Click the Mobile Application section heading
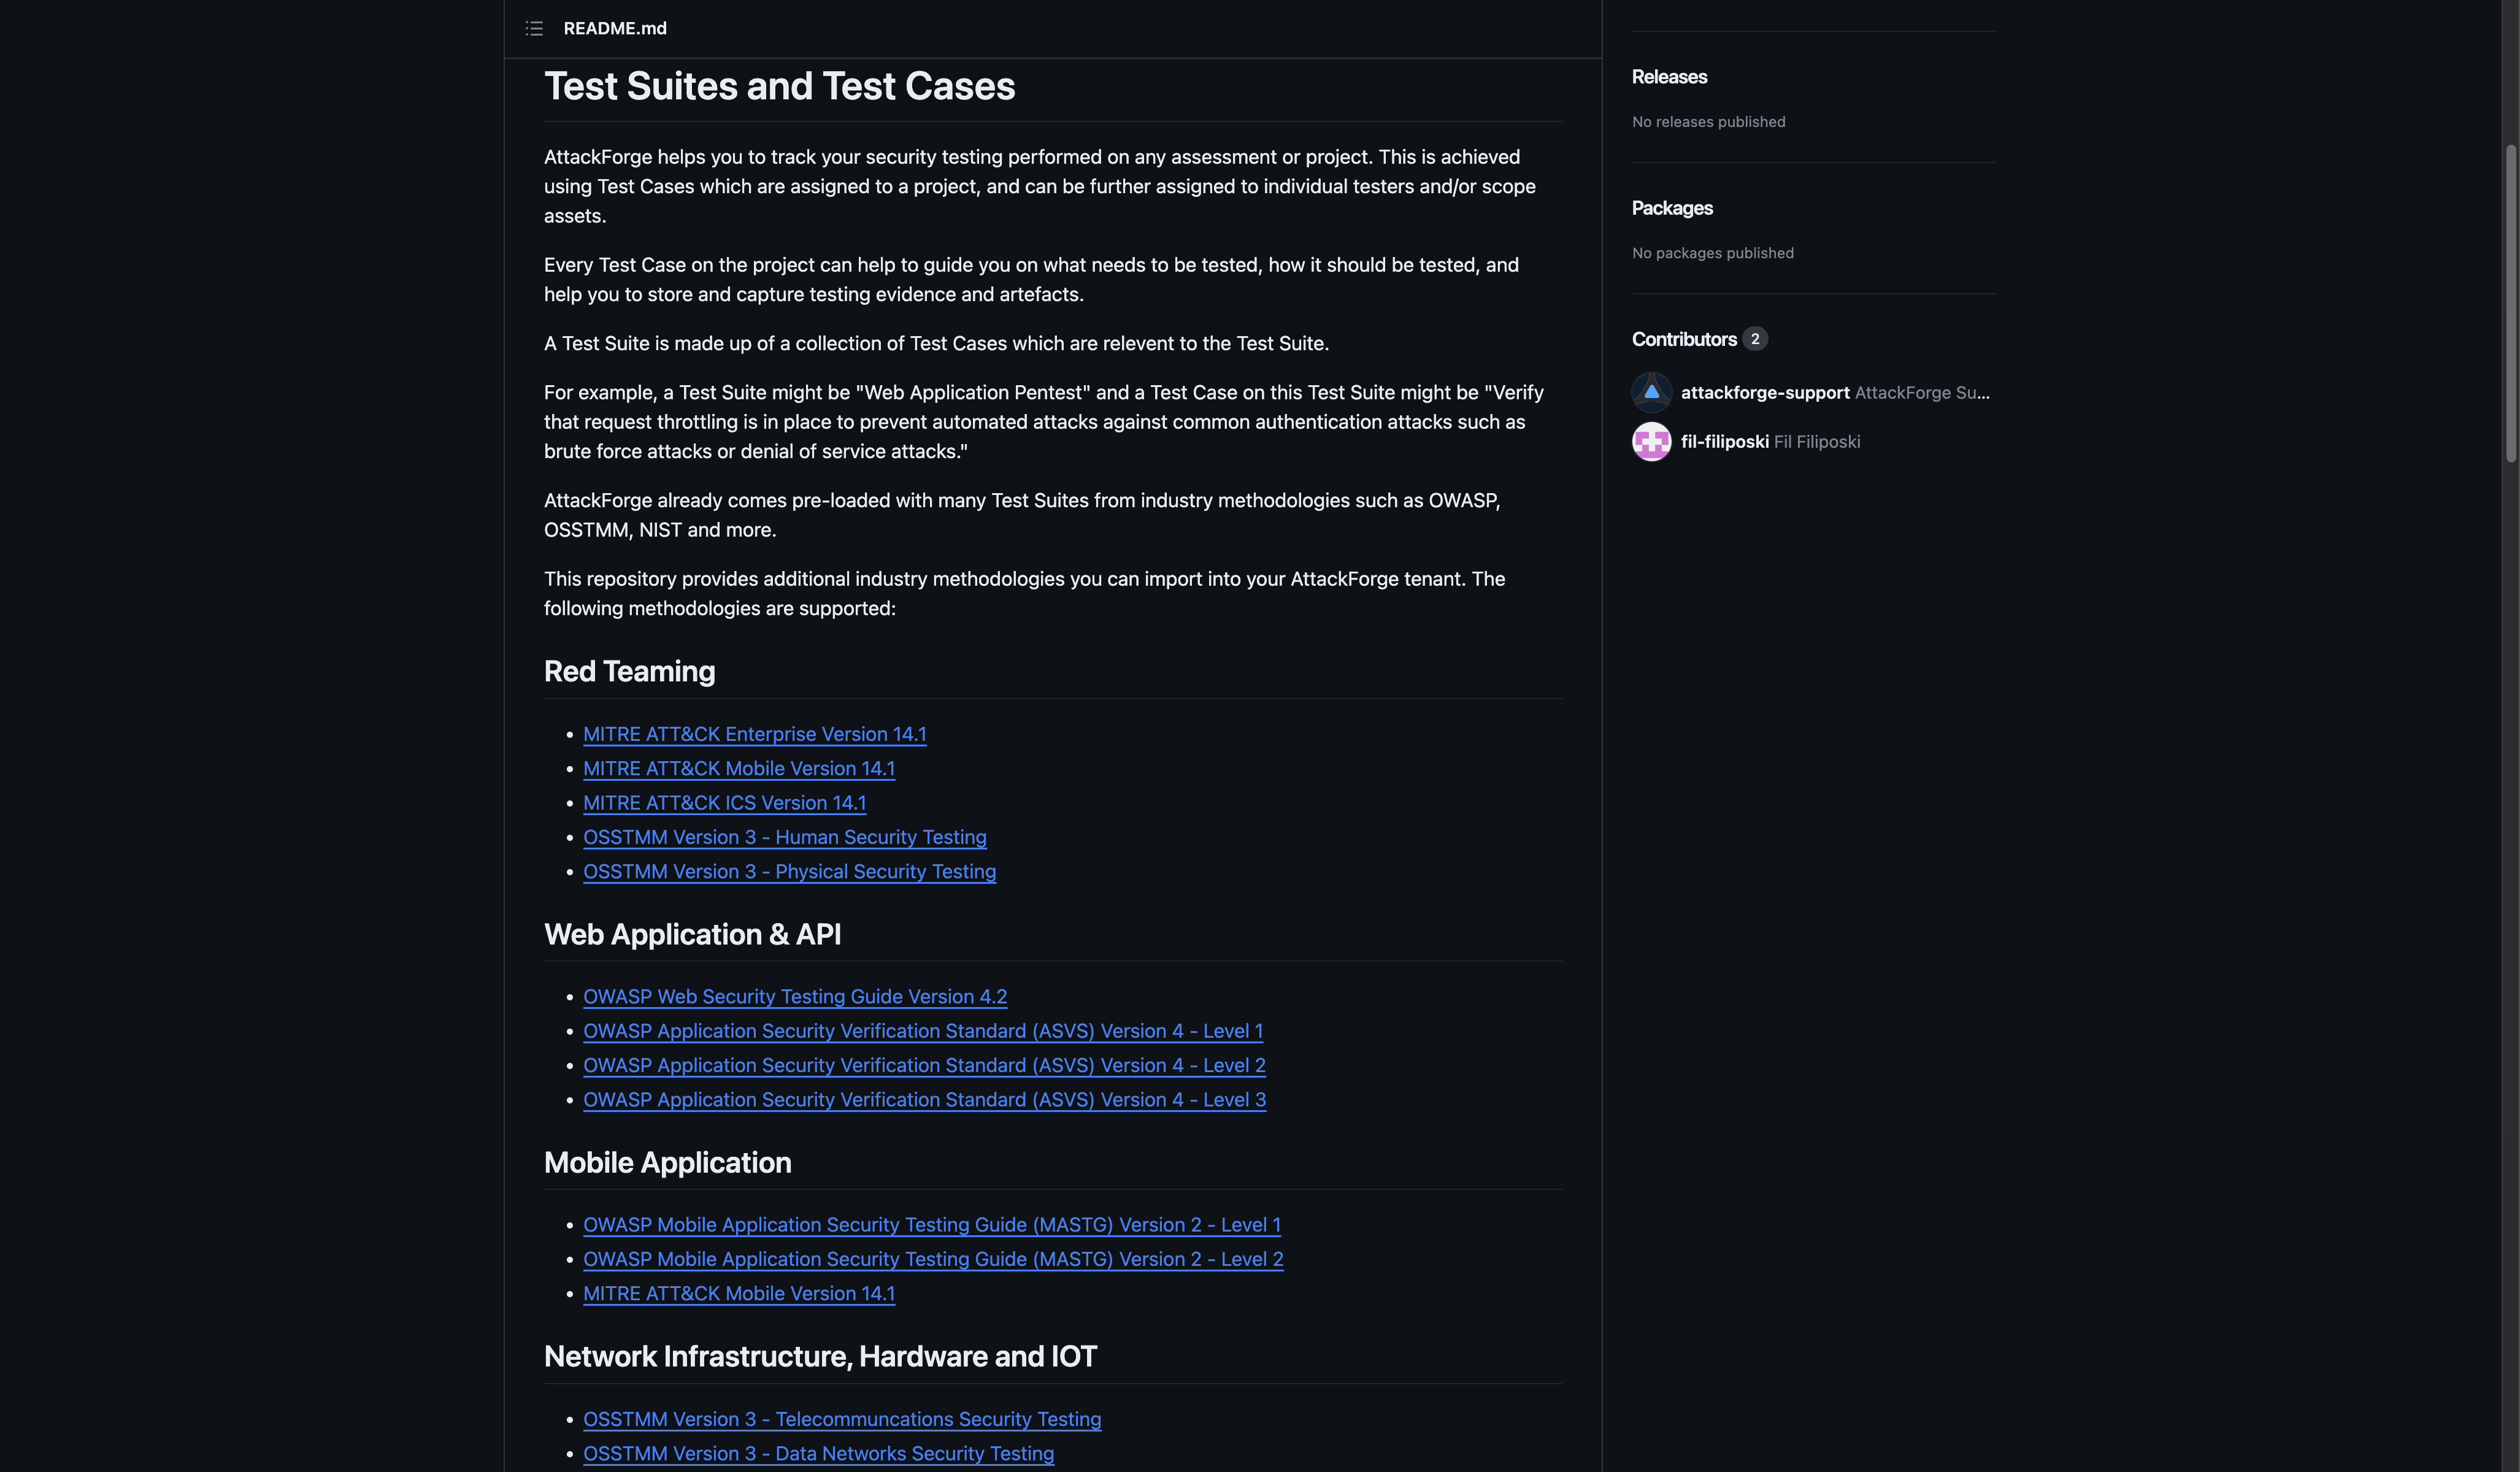The width and height of the screenshot is (2520, 1472). tap(667, 1162)
